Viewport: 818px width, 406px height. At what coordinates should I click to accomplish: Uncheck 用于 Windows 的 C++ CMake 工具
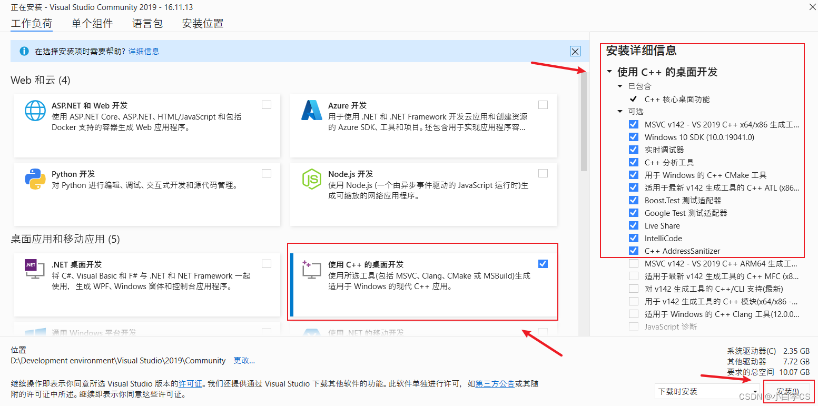[634, 175]
